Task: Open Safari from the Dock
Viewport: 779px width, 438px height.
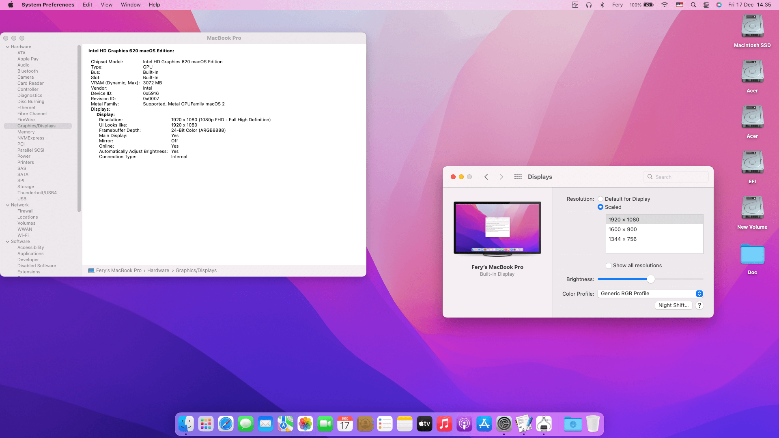Action: point(226,423)
